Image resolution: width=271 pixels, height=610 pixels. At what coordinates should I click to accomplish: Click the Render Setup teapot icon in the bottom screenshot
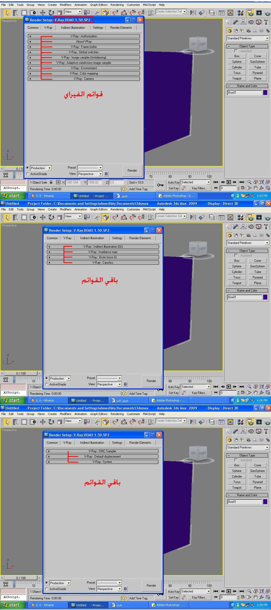click(250, 422)
